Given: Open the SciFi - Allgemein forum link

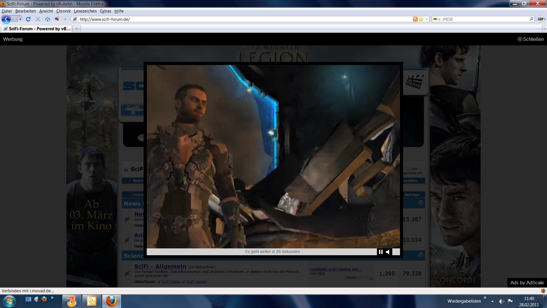Looking at the screenshot, I should 160,266.
